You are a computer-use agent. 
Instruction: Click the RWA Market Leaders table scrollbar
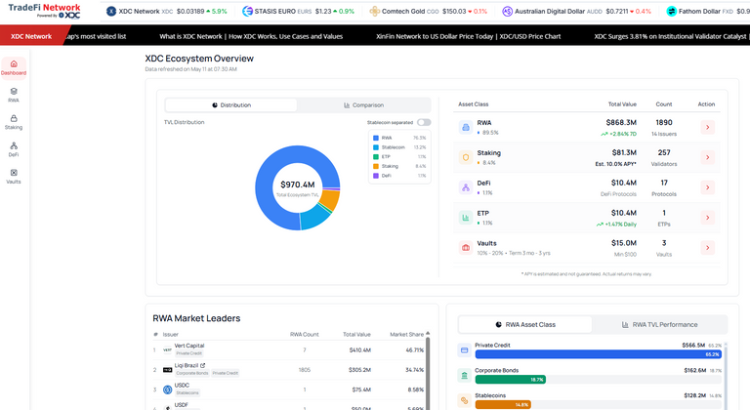click(x=428, y=371)
